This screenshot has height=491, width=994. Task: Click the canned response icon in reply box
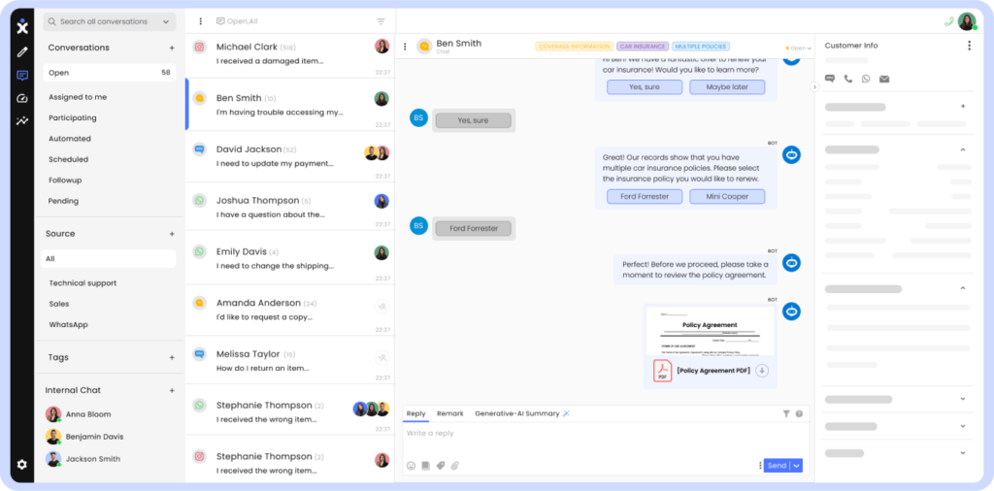coord(425,466)
